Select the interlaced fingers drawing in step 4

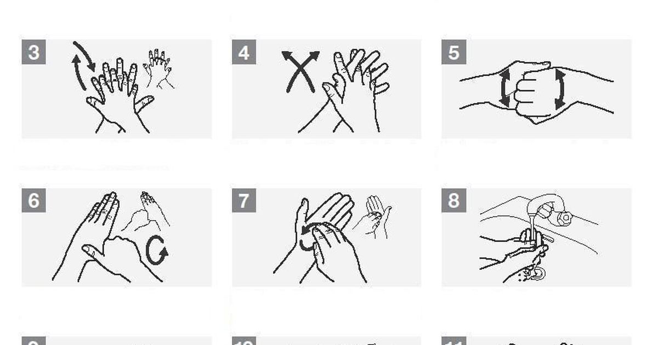tap(351, 90)
